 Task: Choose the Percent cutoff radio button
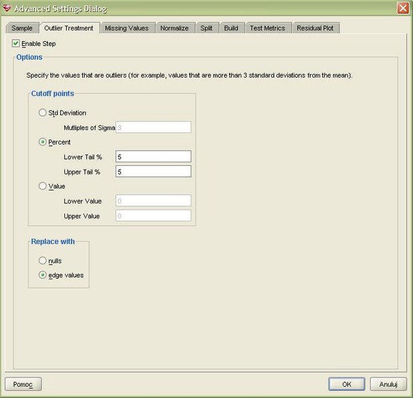[43, 142]
